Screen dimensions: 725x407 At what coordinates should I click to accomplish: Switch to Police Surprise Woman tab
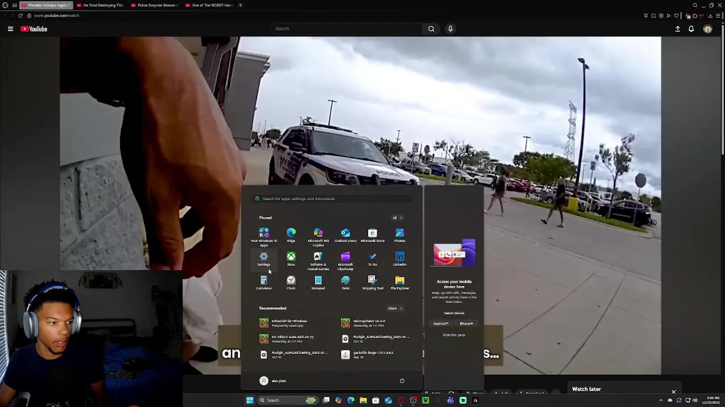155,5
